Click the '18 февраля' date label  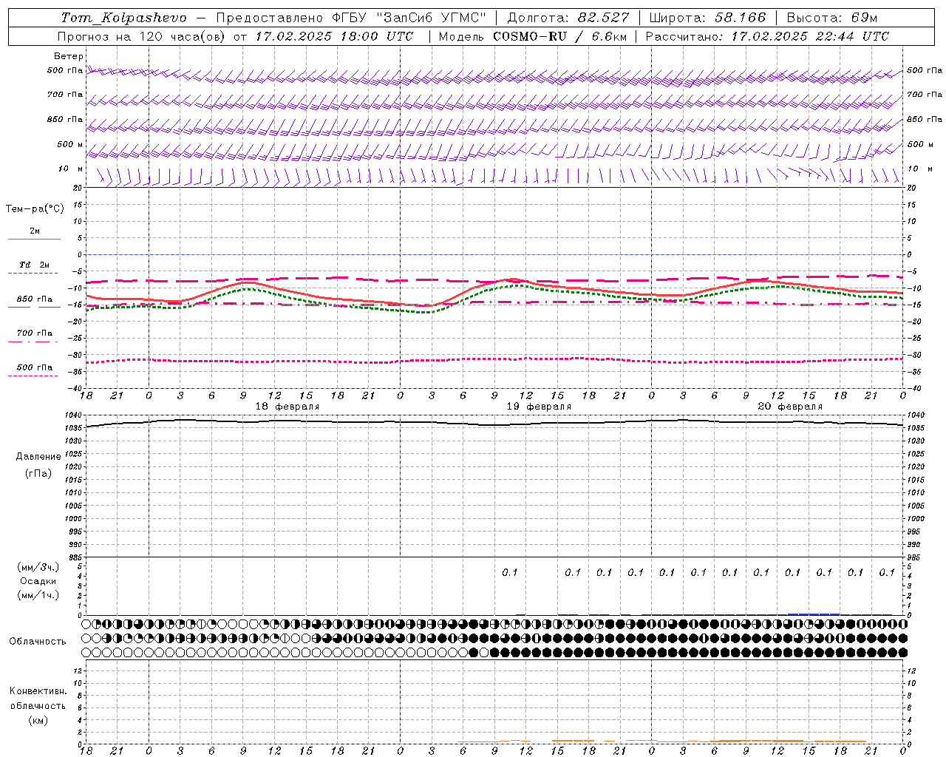tap(287, 407)
